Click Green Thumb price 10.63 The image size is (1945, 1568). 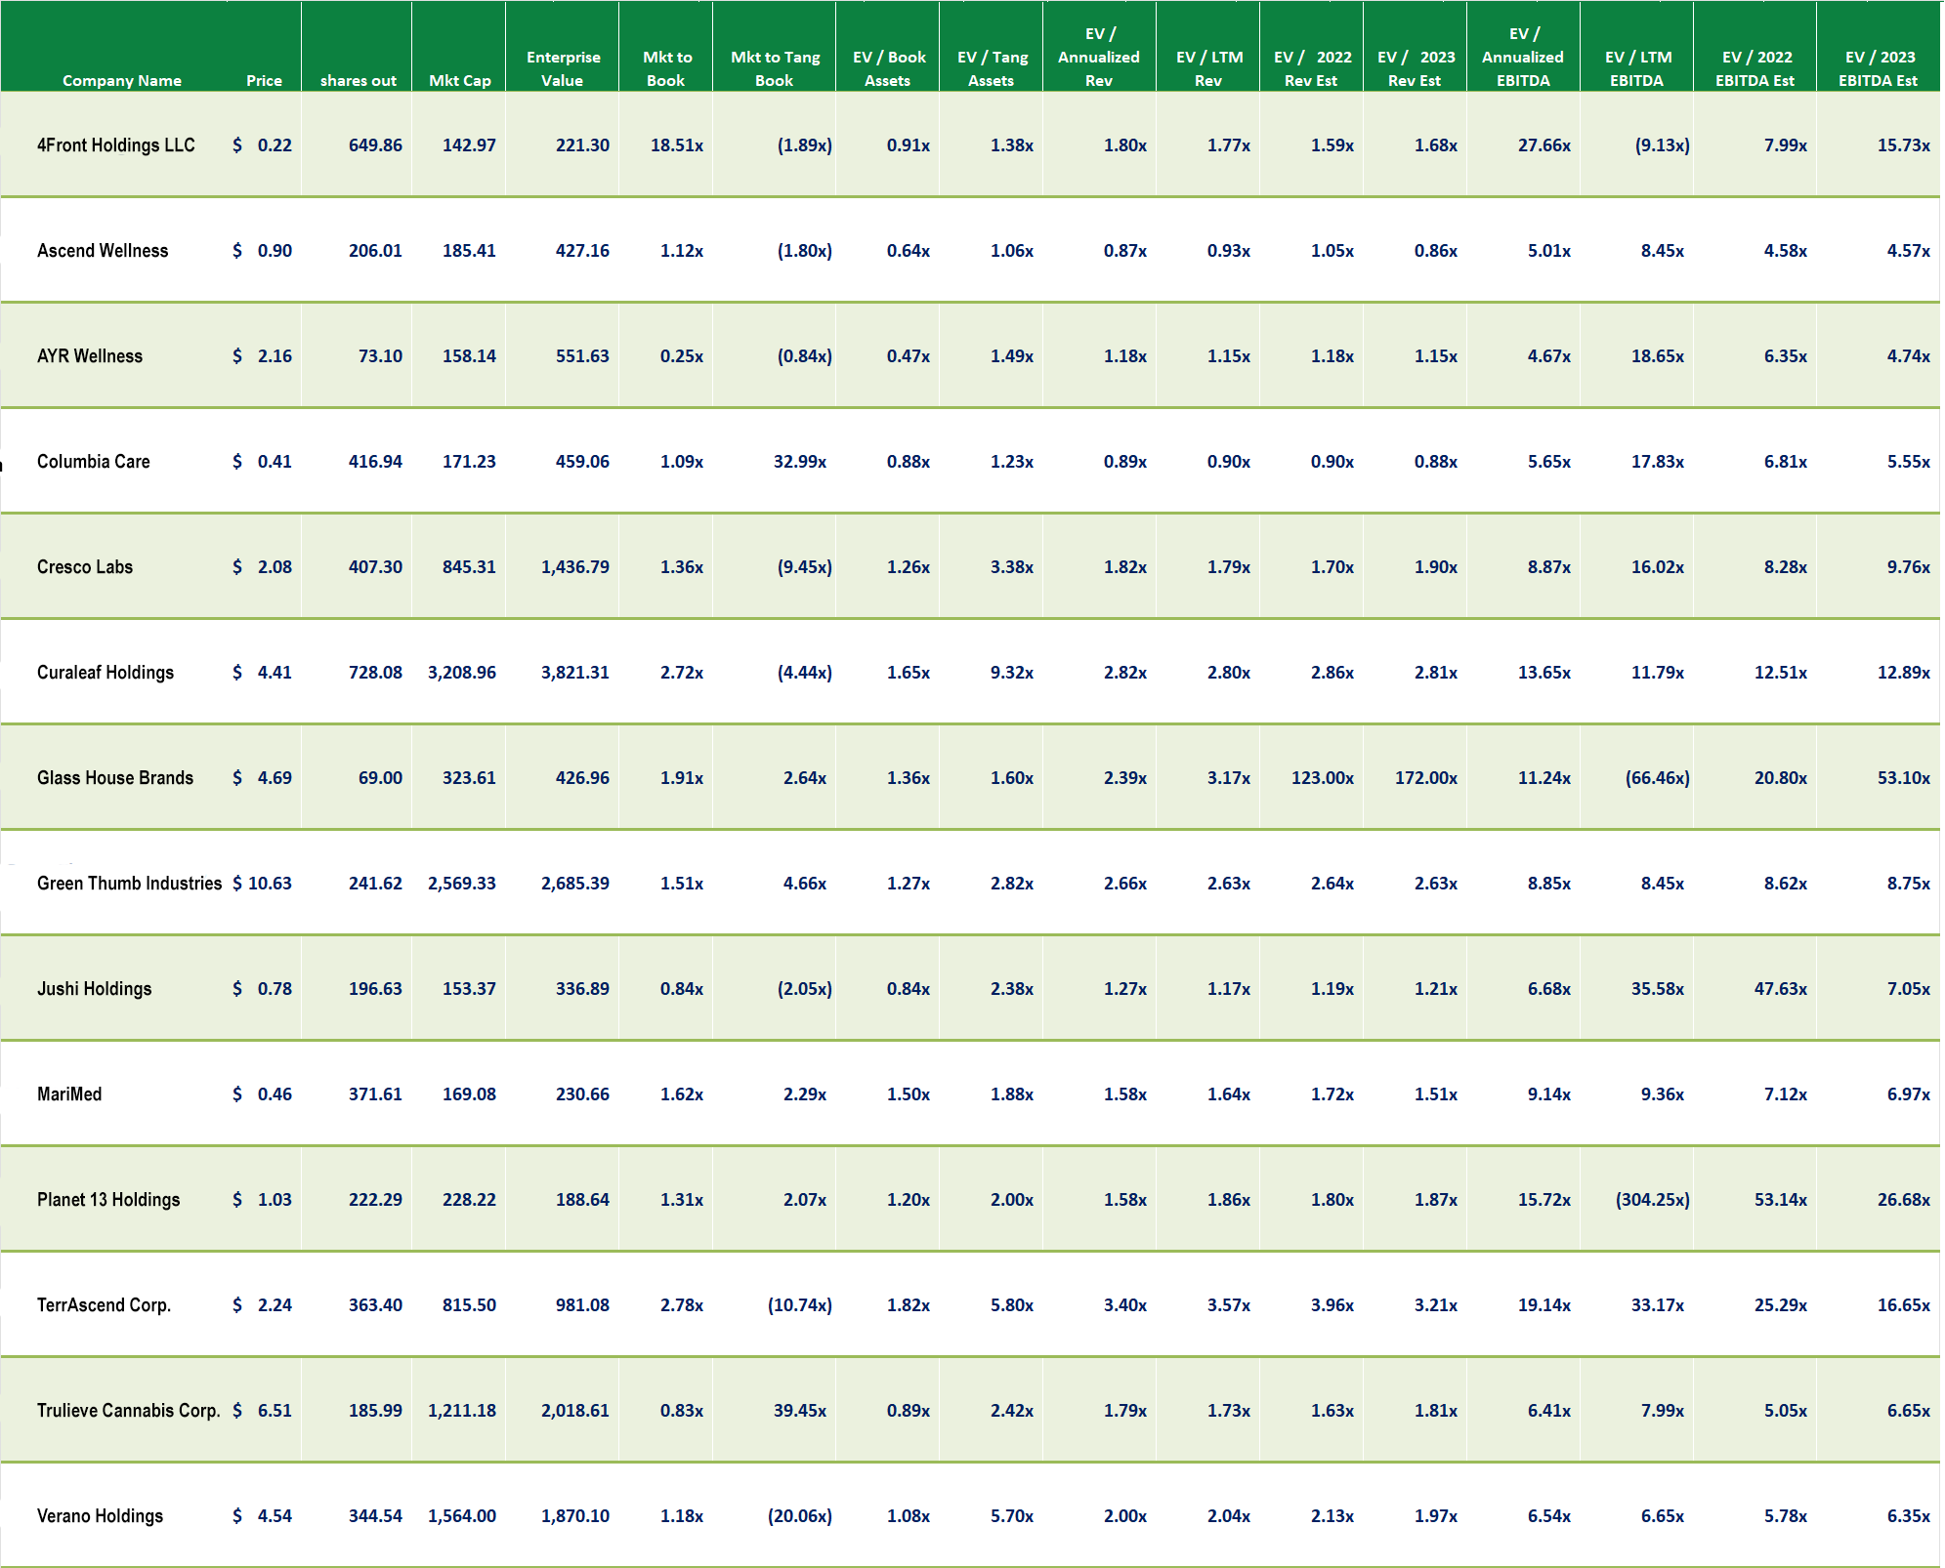coord(270,884)
